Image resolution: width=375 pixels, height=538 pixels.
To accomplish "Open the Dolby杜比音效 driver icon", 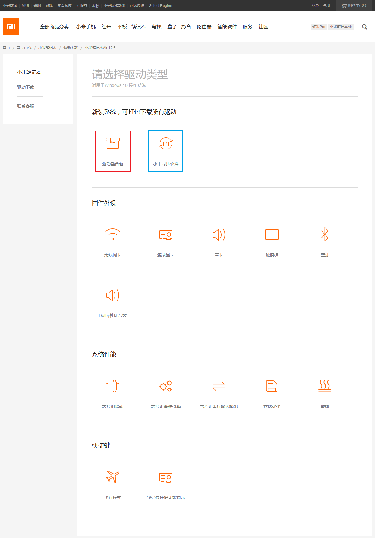I will 113,295.
